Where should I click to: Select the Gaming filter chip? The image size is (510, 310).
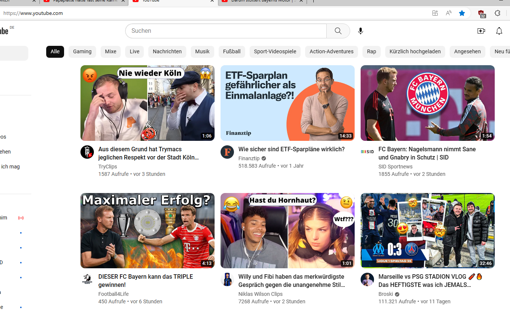coord(82,51)
